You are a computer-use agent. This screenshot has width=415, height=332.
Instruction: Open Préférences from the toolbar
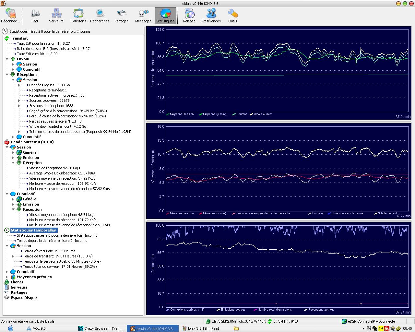point(211,16)
